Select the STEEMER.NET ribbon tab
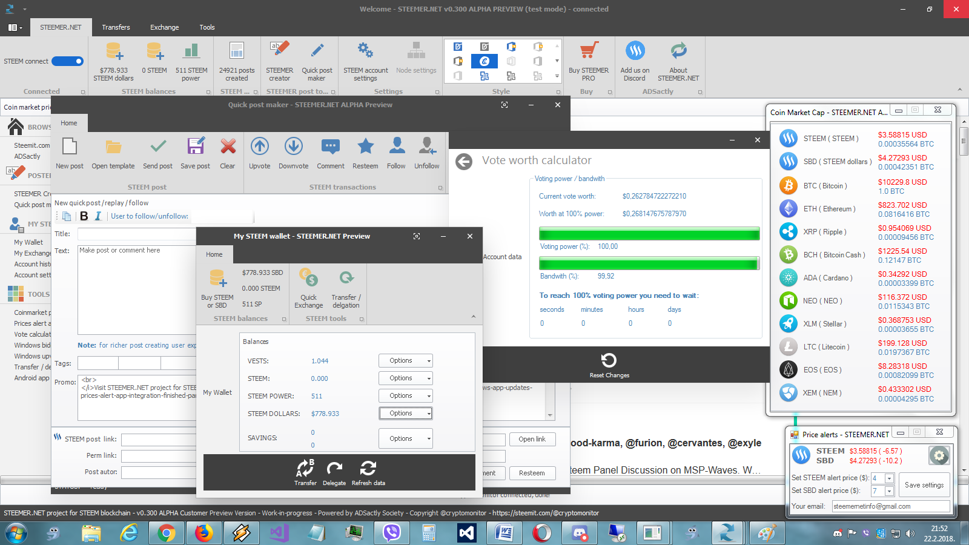 point(61,27)
